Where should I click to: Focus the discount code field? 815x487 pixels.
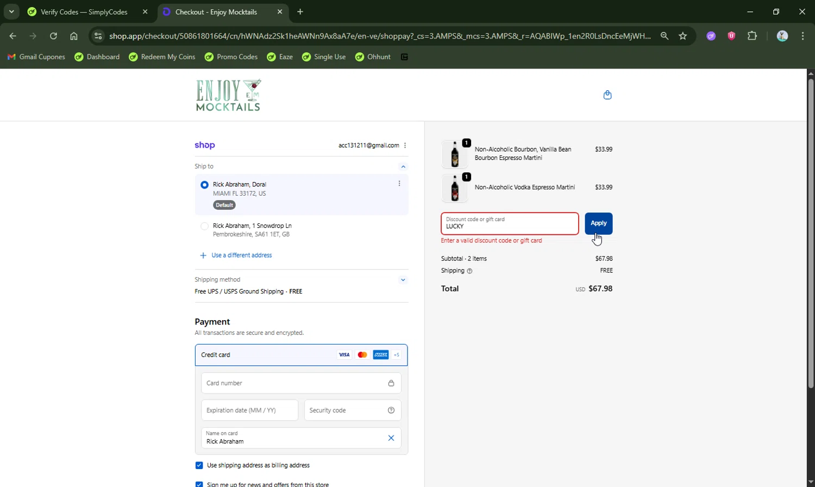(x=510, y=223)
